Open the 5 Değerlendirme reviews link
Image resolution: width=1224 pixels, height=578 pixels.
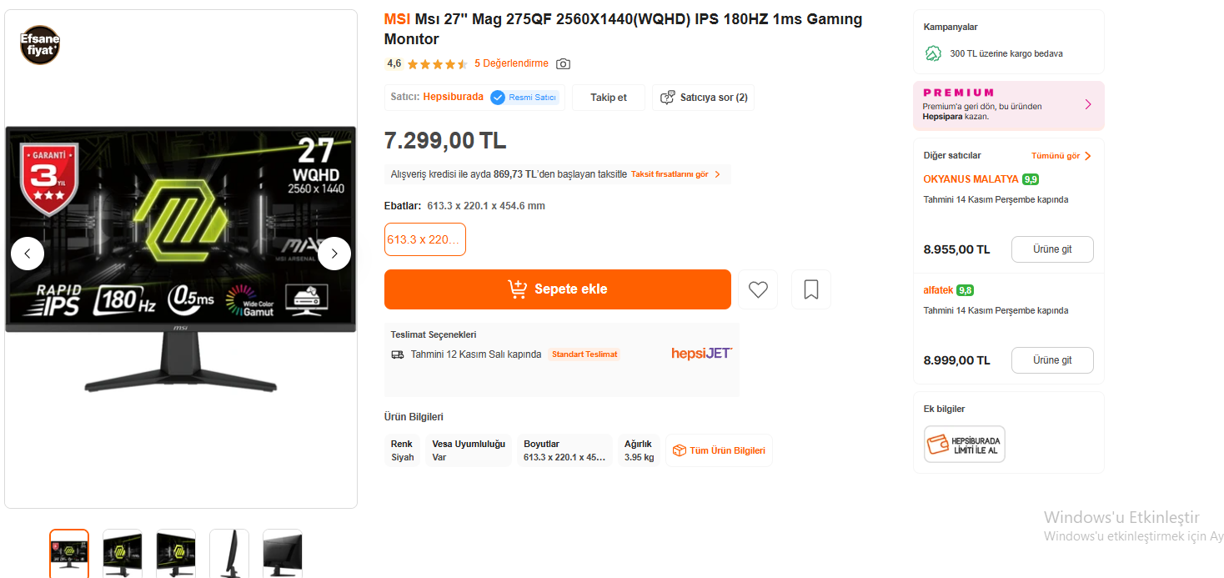[x=511, y=63]
